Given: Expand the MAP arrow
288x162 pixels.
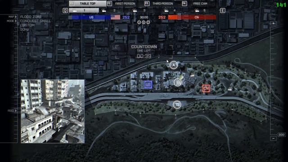Looking at the screenshot, I should [16, 17].
